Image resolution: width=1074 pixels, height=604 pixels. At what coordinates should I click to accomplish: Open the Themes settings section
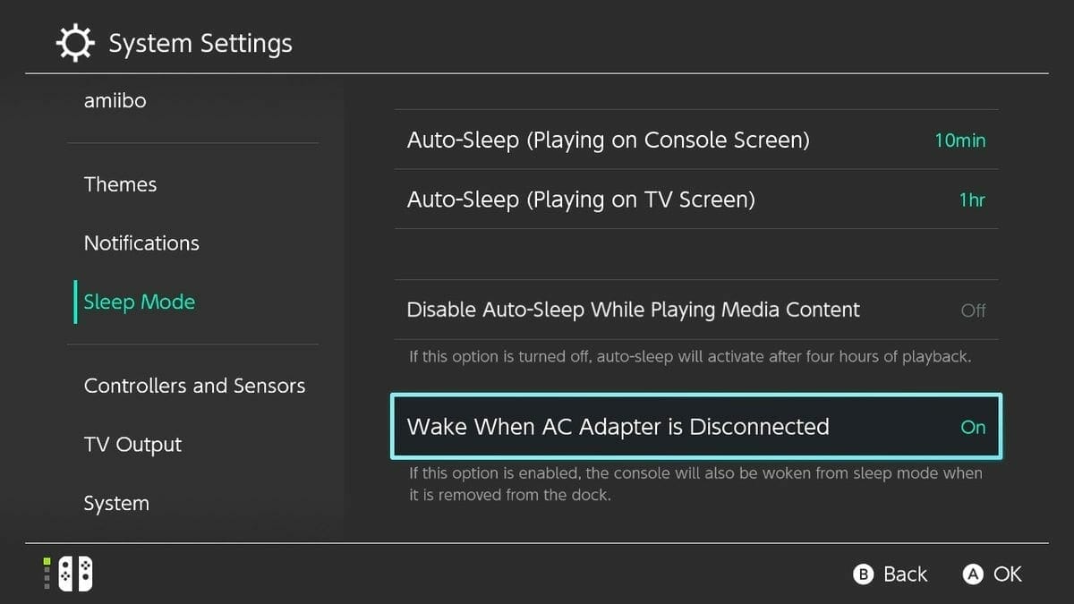tap(120, 184)
